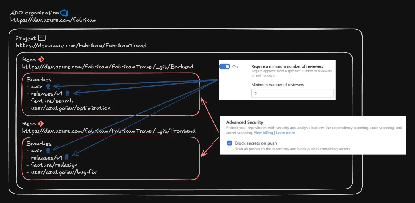Click the policy badge next to Backend releases/v1
The height and width of the screenshot is (203, 415).
click(x=68, y=93)
